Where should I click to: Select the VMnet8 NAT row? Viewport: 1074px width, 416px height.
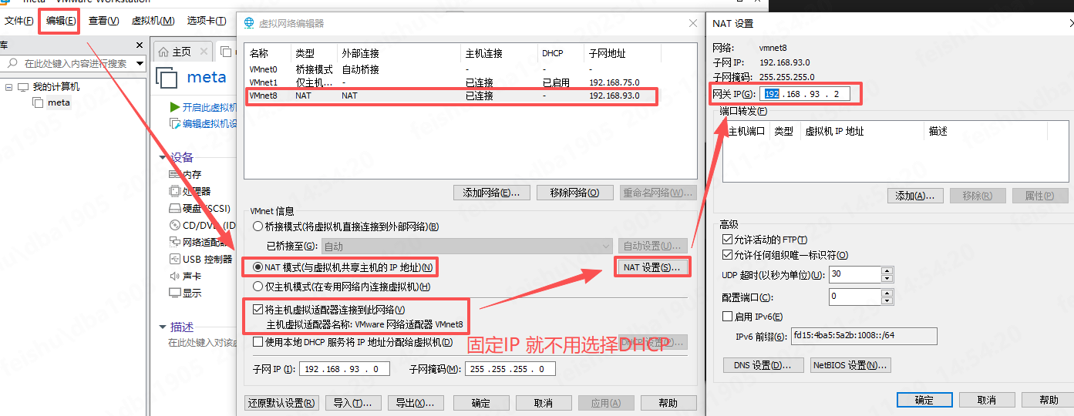[x=470, y=96]
